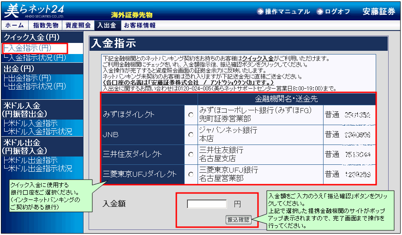Click the クイック入金 underlined text in notice
The width and height of the screenshot is (402, 235).
coord(258,59)
